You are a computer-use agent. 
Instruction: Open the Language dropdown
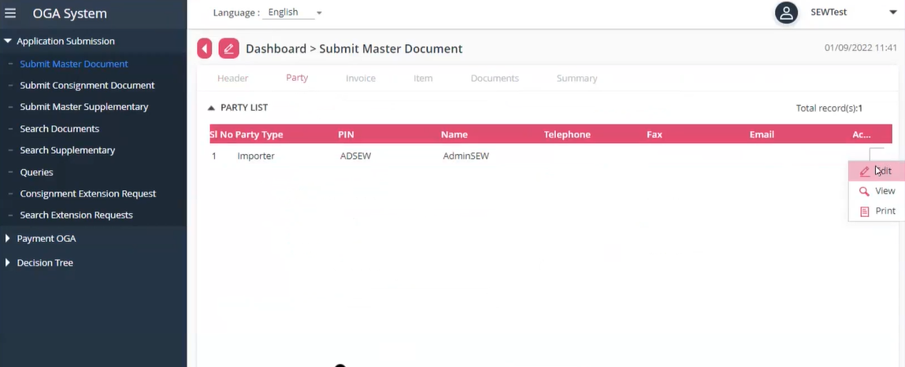pos(295,13)
